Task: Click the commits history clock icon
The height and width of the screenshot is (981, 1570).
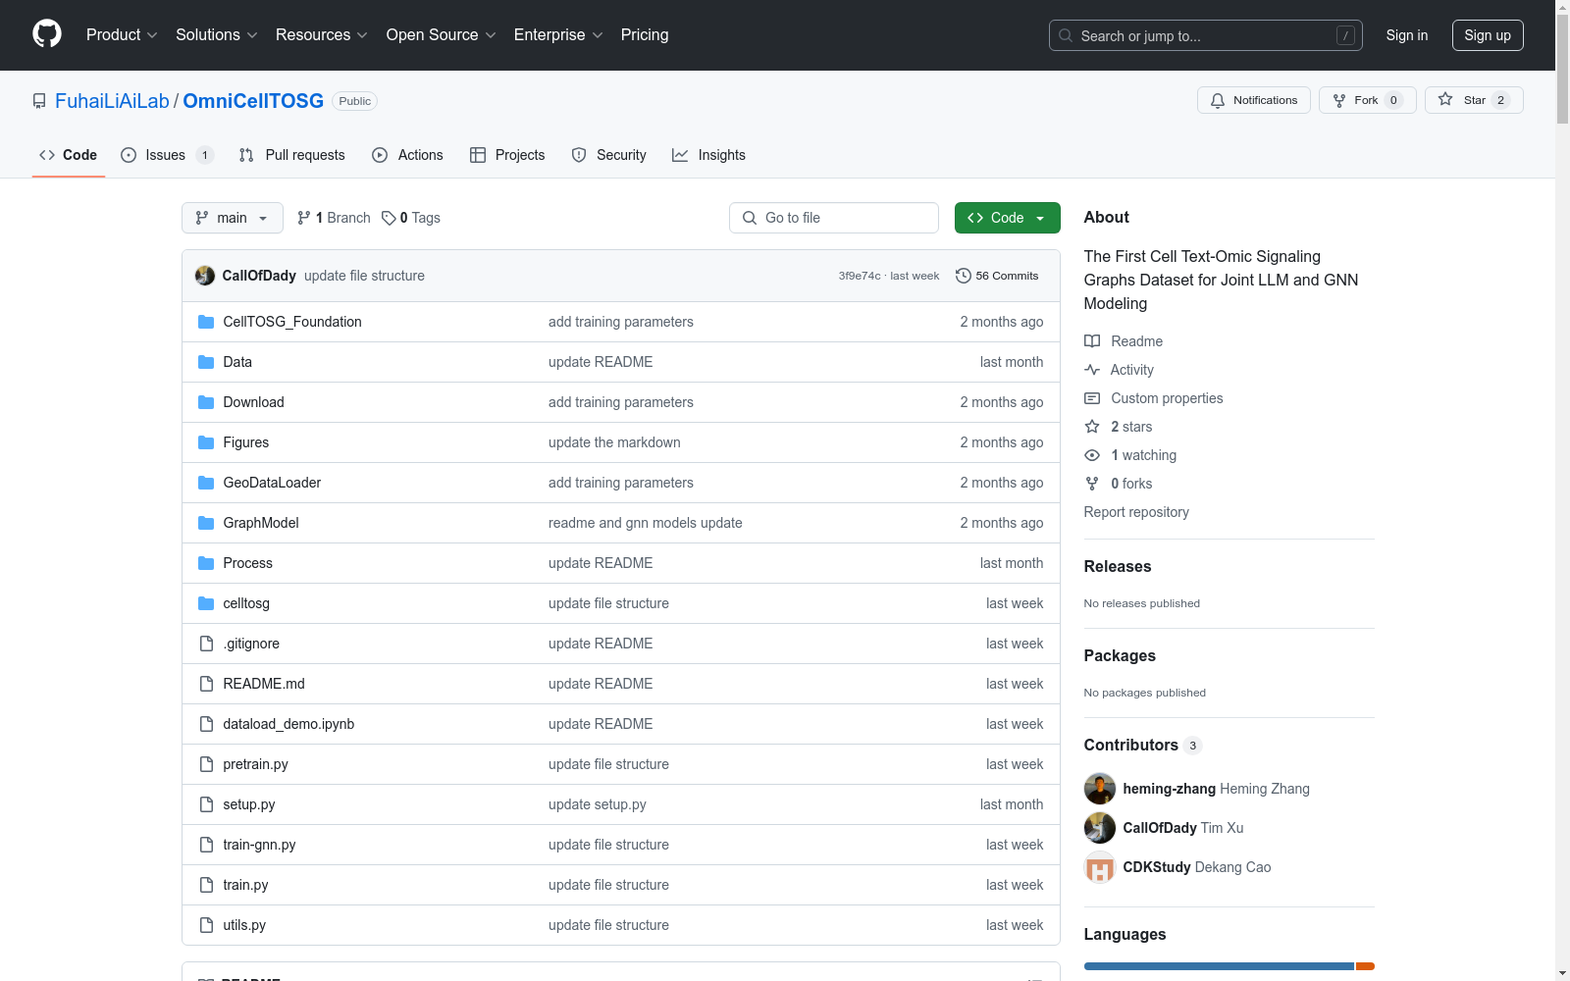Action: (x=964, y=276)
